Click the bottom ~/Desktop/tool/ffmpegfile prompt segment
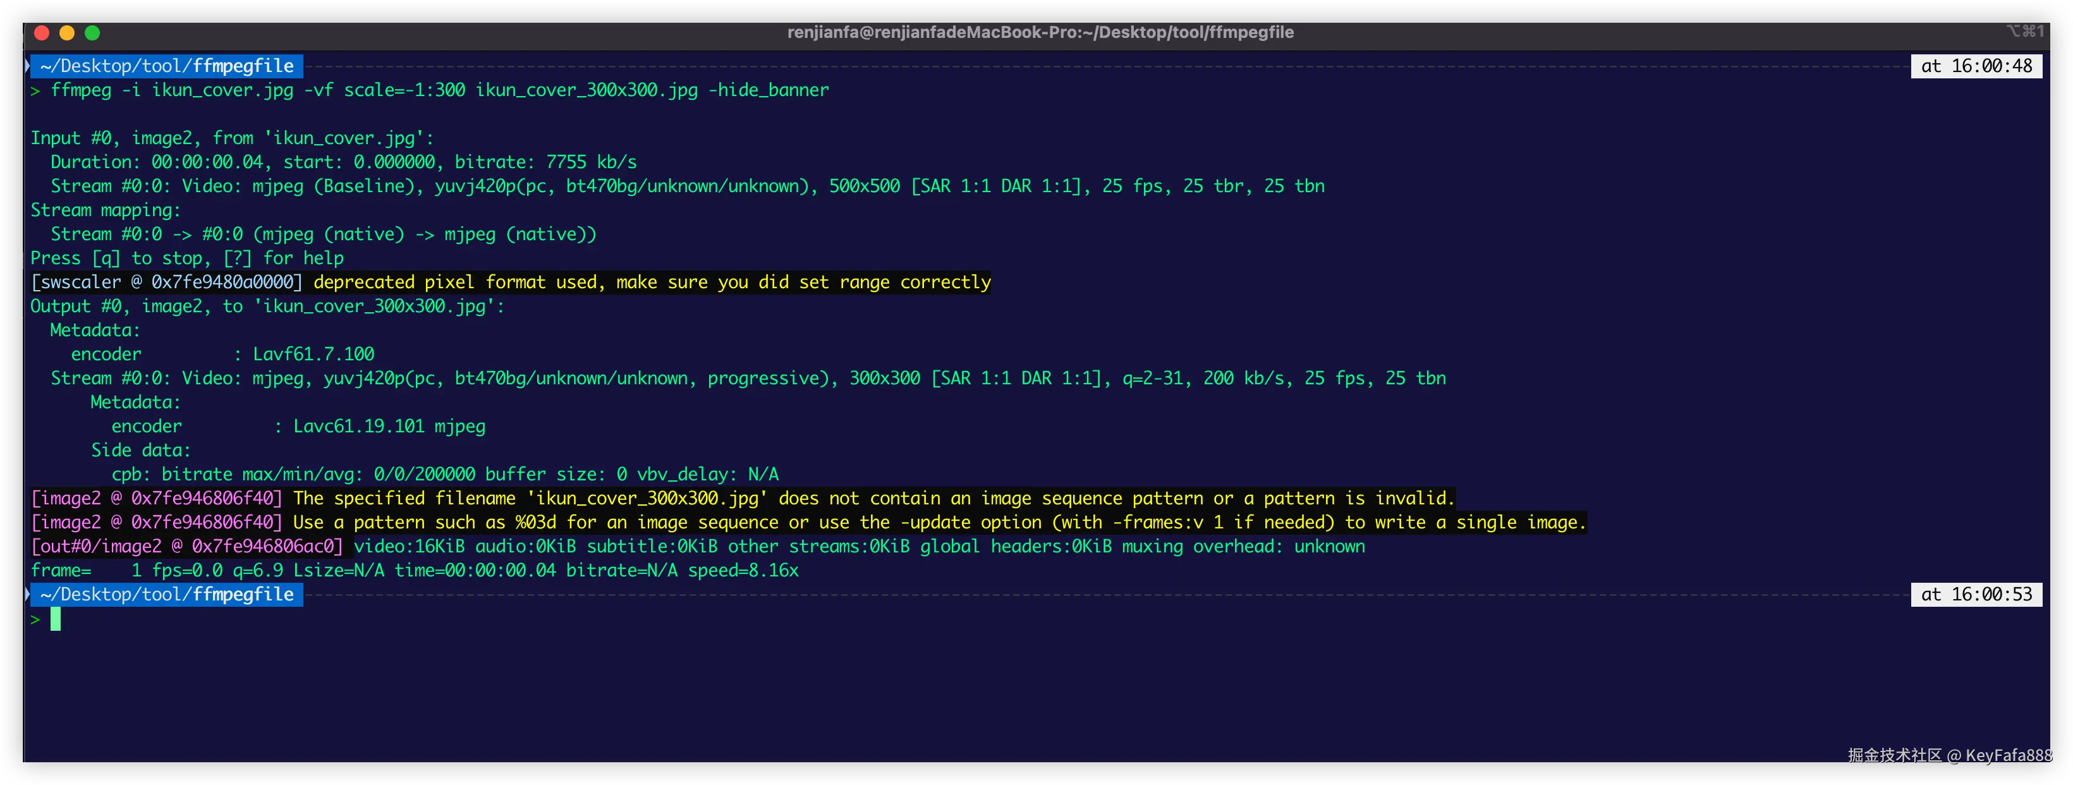 click(167, 595)
